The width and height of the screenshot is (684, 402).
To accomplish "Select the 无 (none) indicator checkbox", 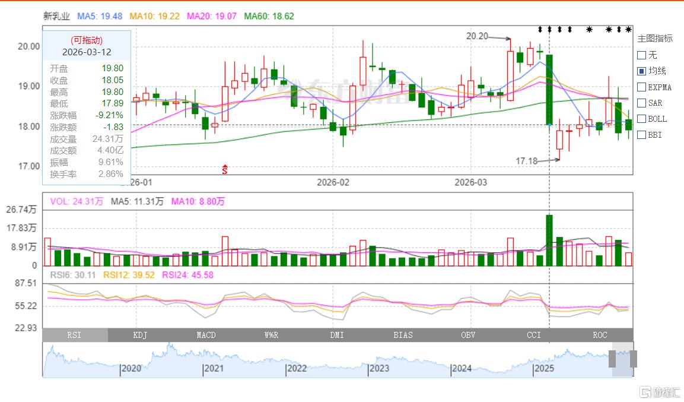I will 642,55.
